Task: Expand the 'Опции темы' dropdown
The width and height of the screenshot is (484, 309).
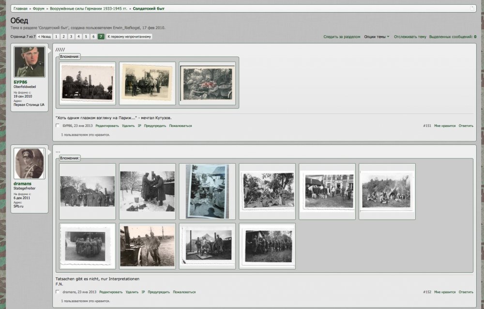Action: 376,37
